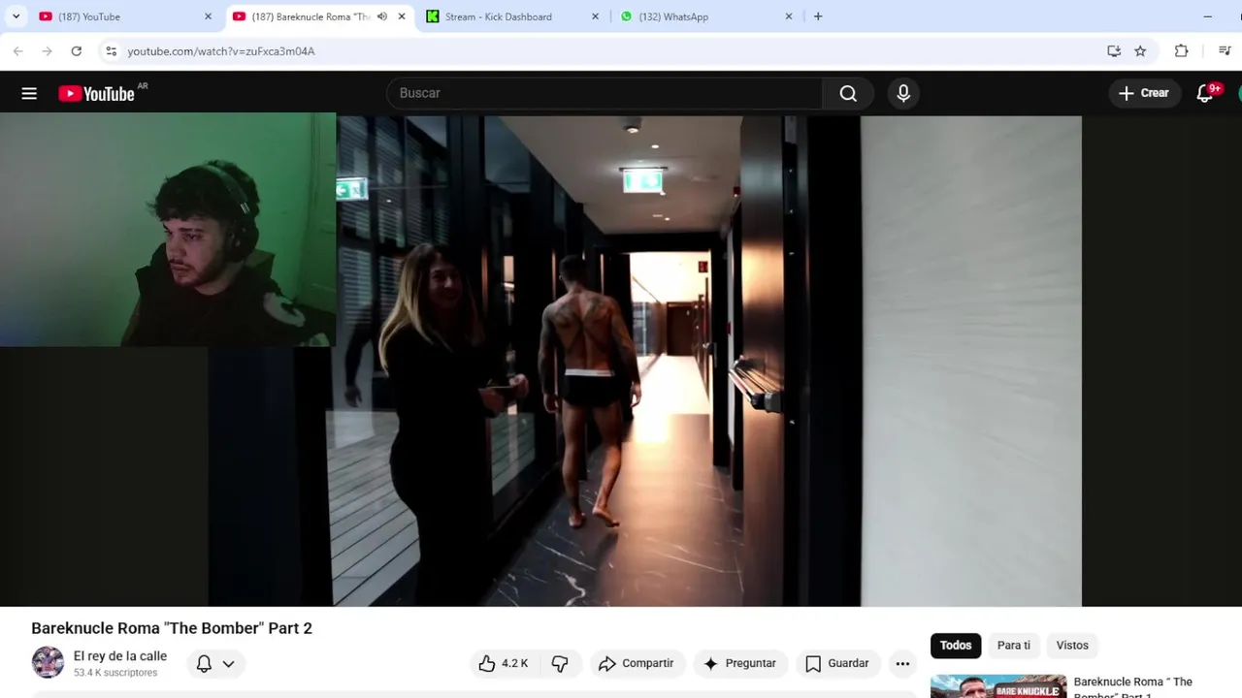Open a new browser tab
This screenshot has width=1242, height=698.
pyautogui.click(x=818, y=16)
